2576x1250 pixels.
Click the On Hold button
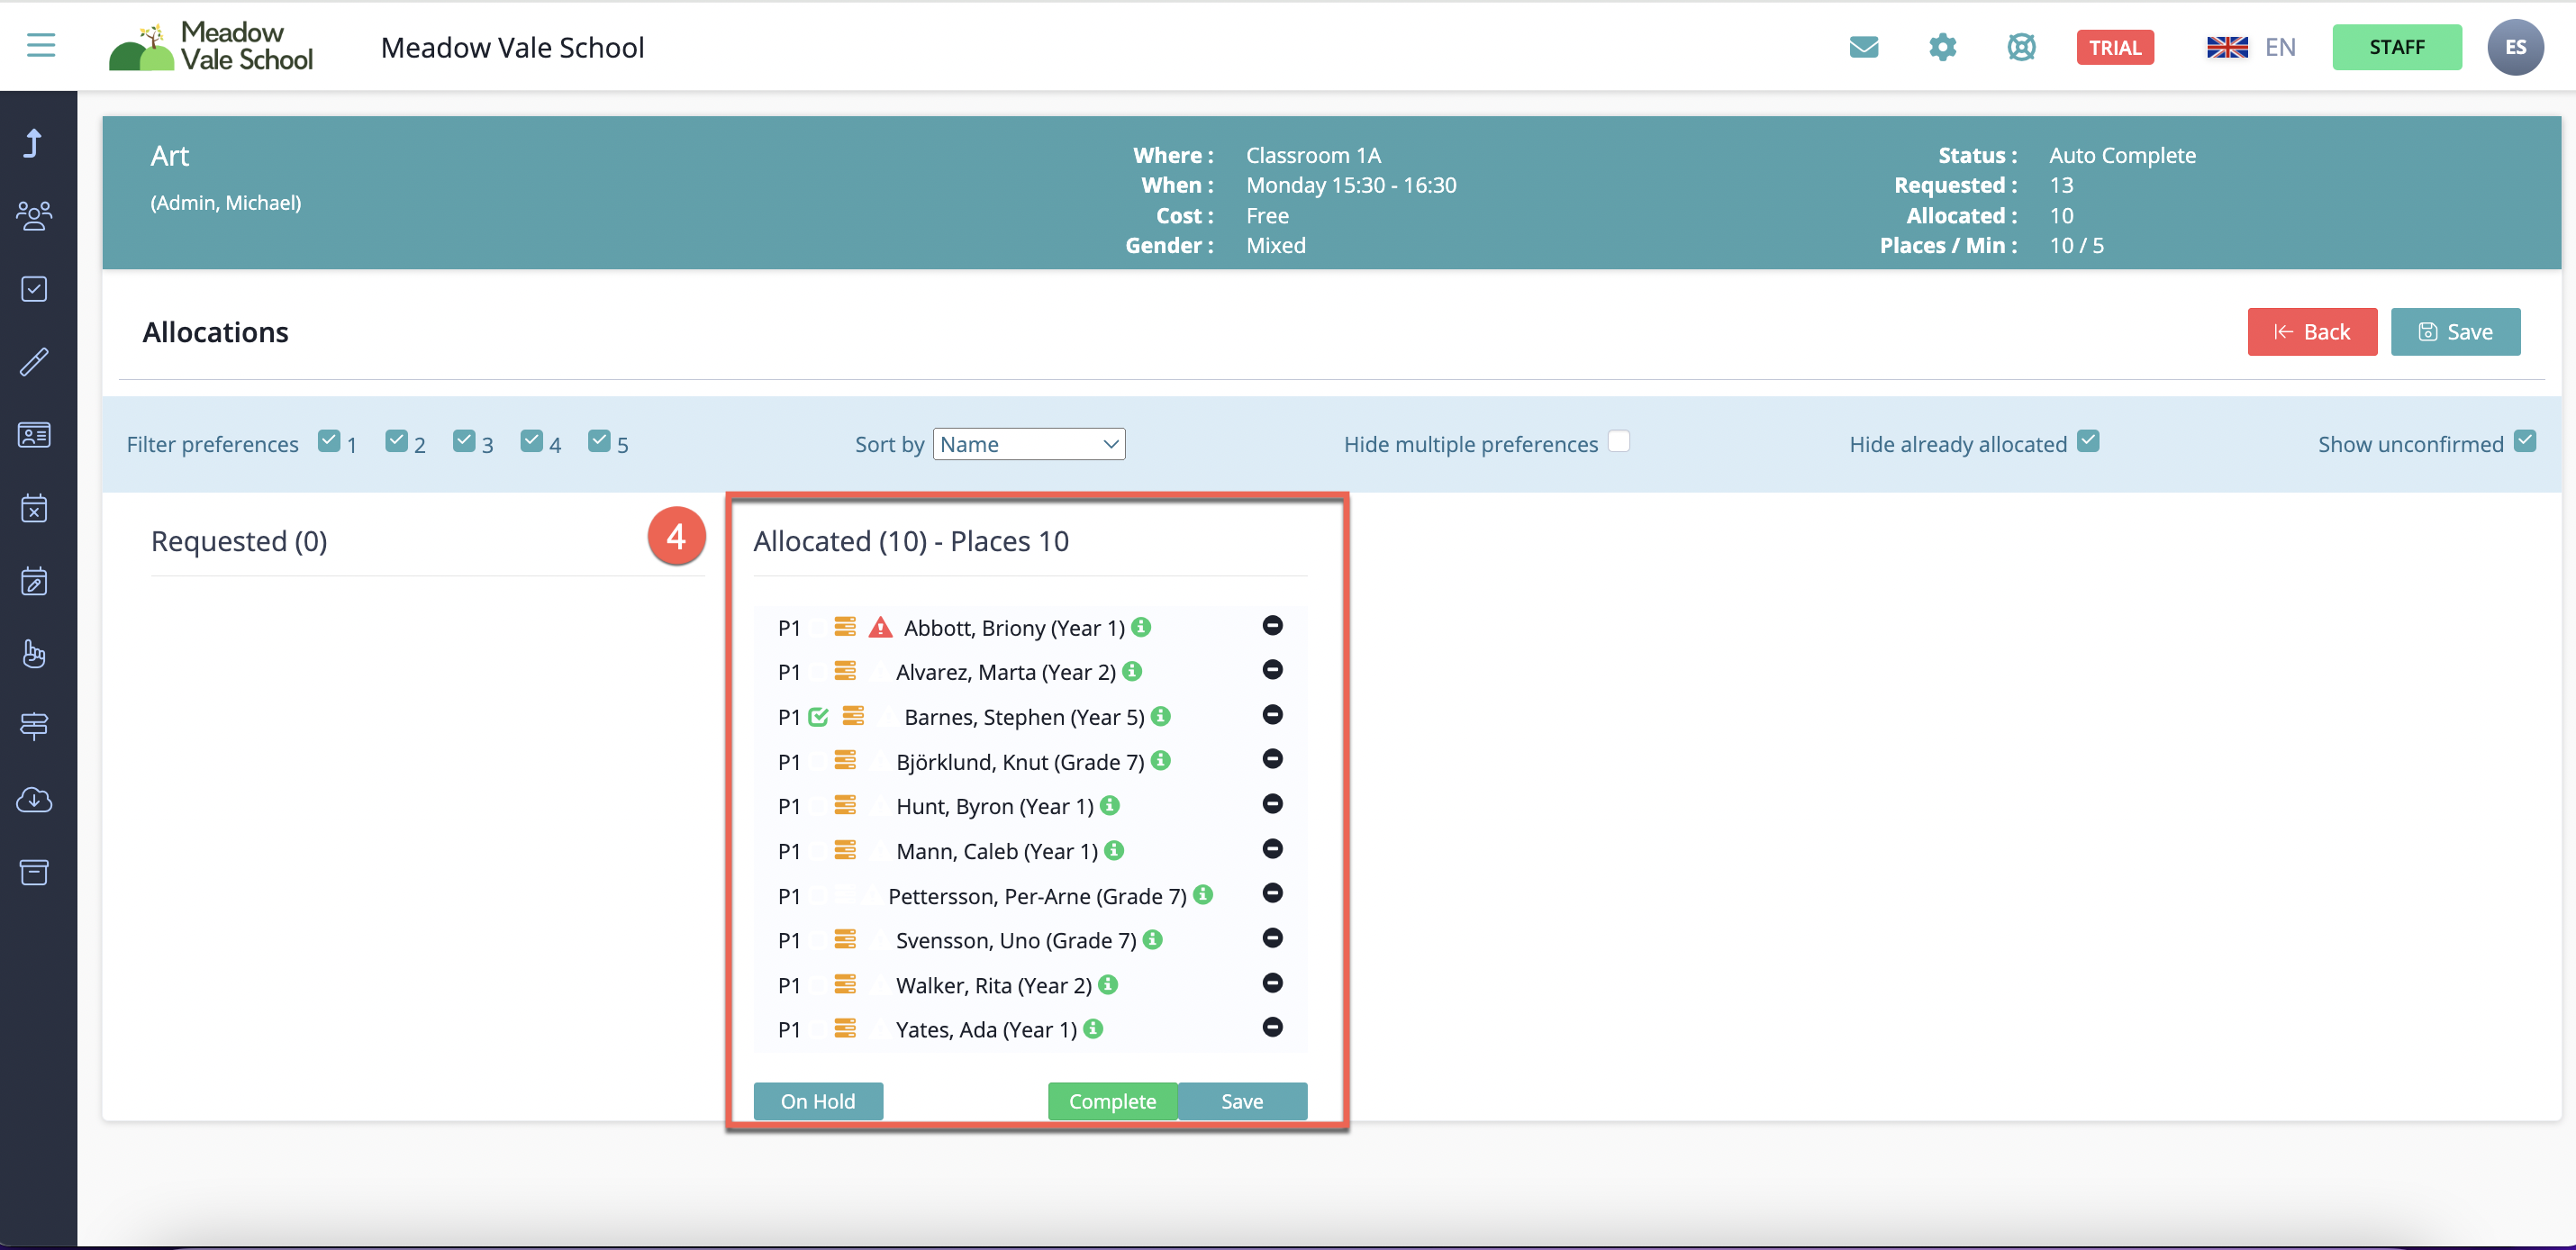tap(818, 1101)
